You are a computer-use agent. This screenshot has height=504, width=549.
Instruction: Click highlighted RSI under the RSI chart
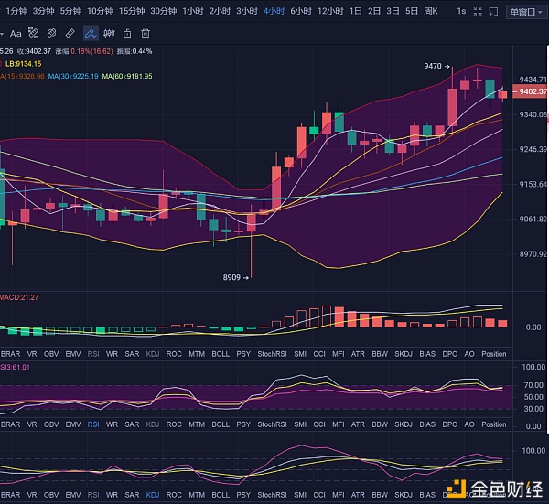[x=93, y=424]
